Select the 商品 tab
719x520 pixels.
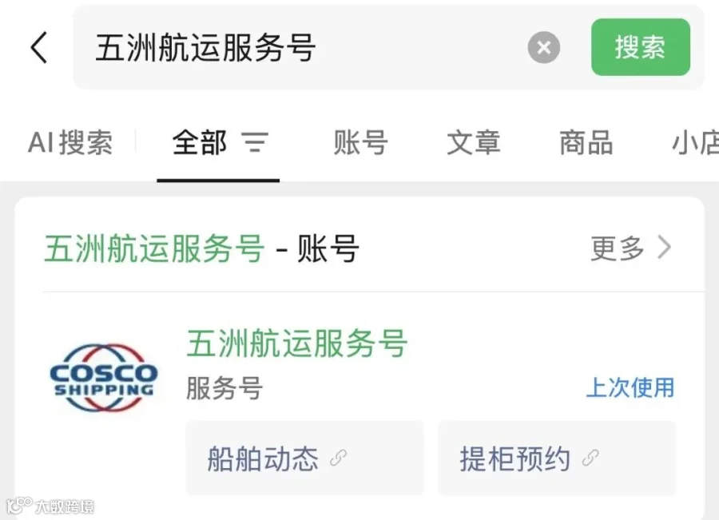586,142
